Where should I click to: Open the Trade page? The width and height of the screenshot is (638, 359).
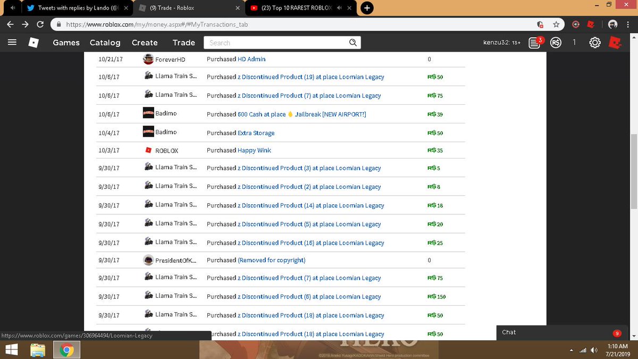(184, 43)
